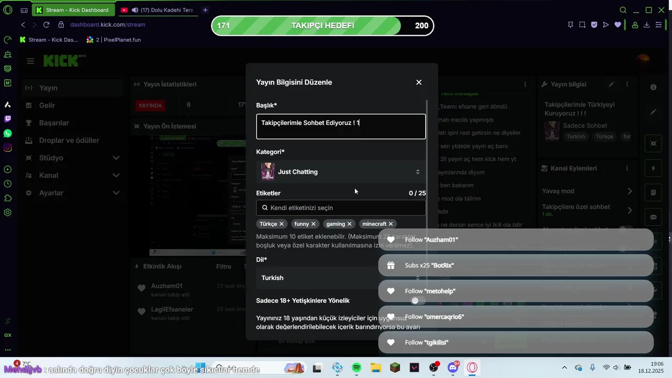672x378 pixels.
Task: Open browser downloads icon
Action: (647, 25)
